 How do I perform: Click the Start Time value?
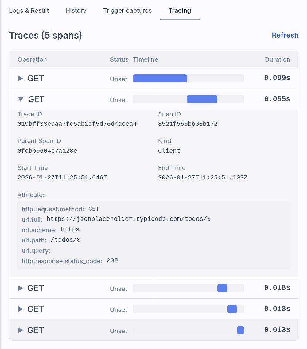62,178
